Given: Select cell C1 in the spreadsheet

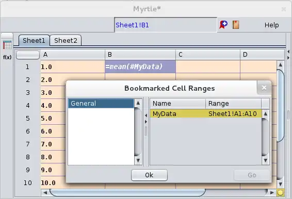Looking at the screenshot, I should pos(208,67).
